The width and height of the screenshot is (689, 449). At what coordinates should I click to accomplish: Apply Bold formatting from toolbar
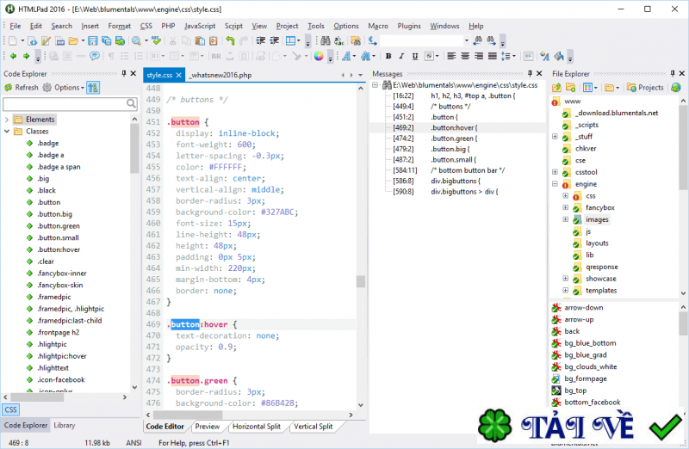click(x=387, y=57)
